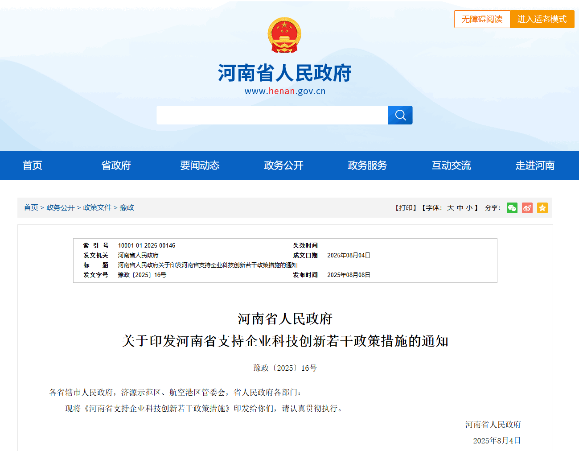Click 政策文件 in the breadcrumb
This screenshot has width=579, height=451.
[x=97, y=208]
